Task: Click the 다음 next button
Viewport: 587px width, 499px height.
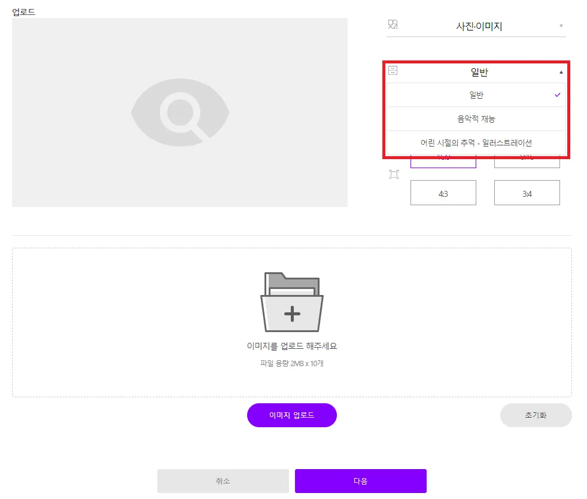Action: coord(361,481)
